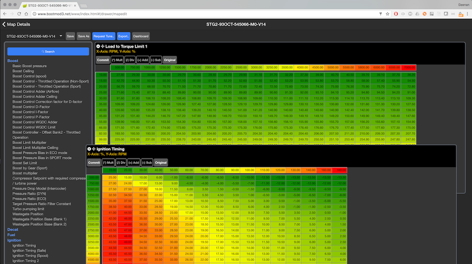Click Add in Ignition Timing panel

(134, 162)
